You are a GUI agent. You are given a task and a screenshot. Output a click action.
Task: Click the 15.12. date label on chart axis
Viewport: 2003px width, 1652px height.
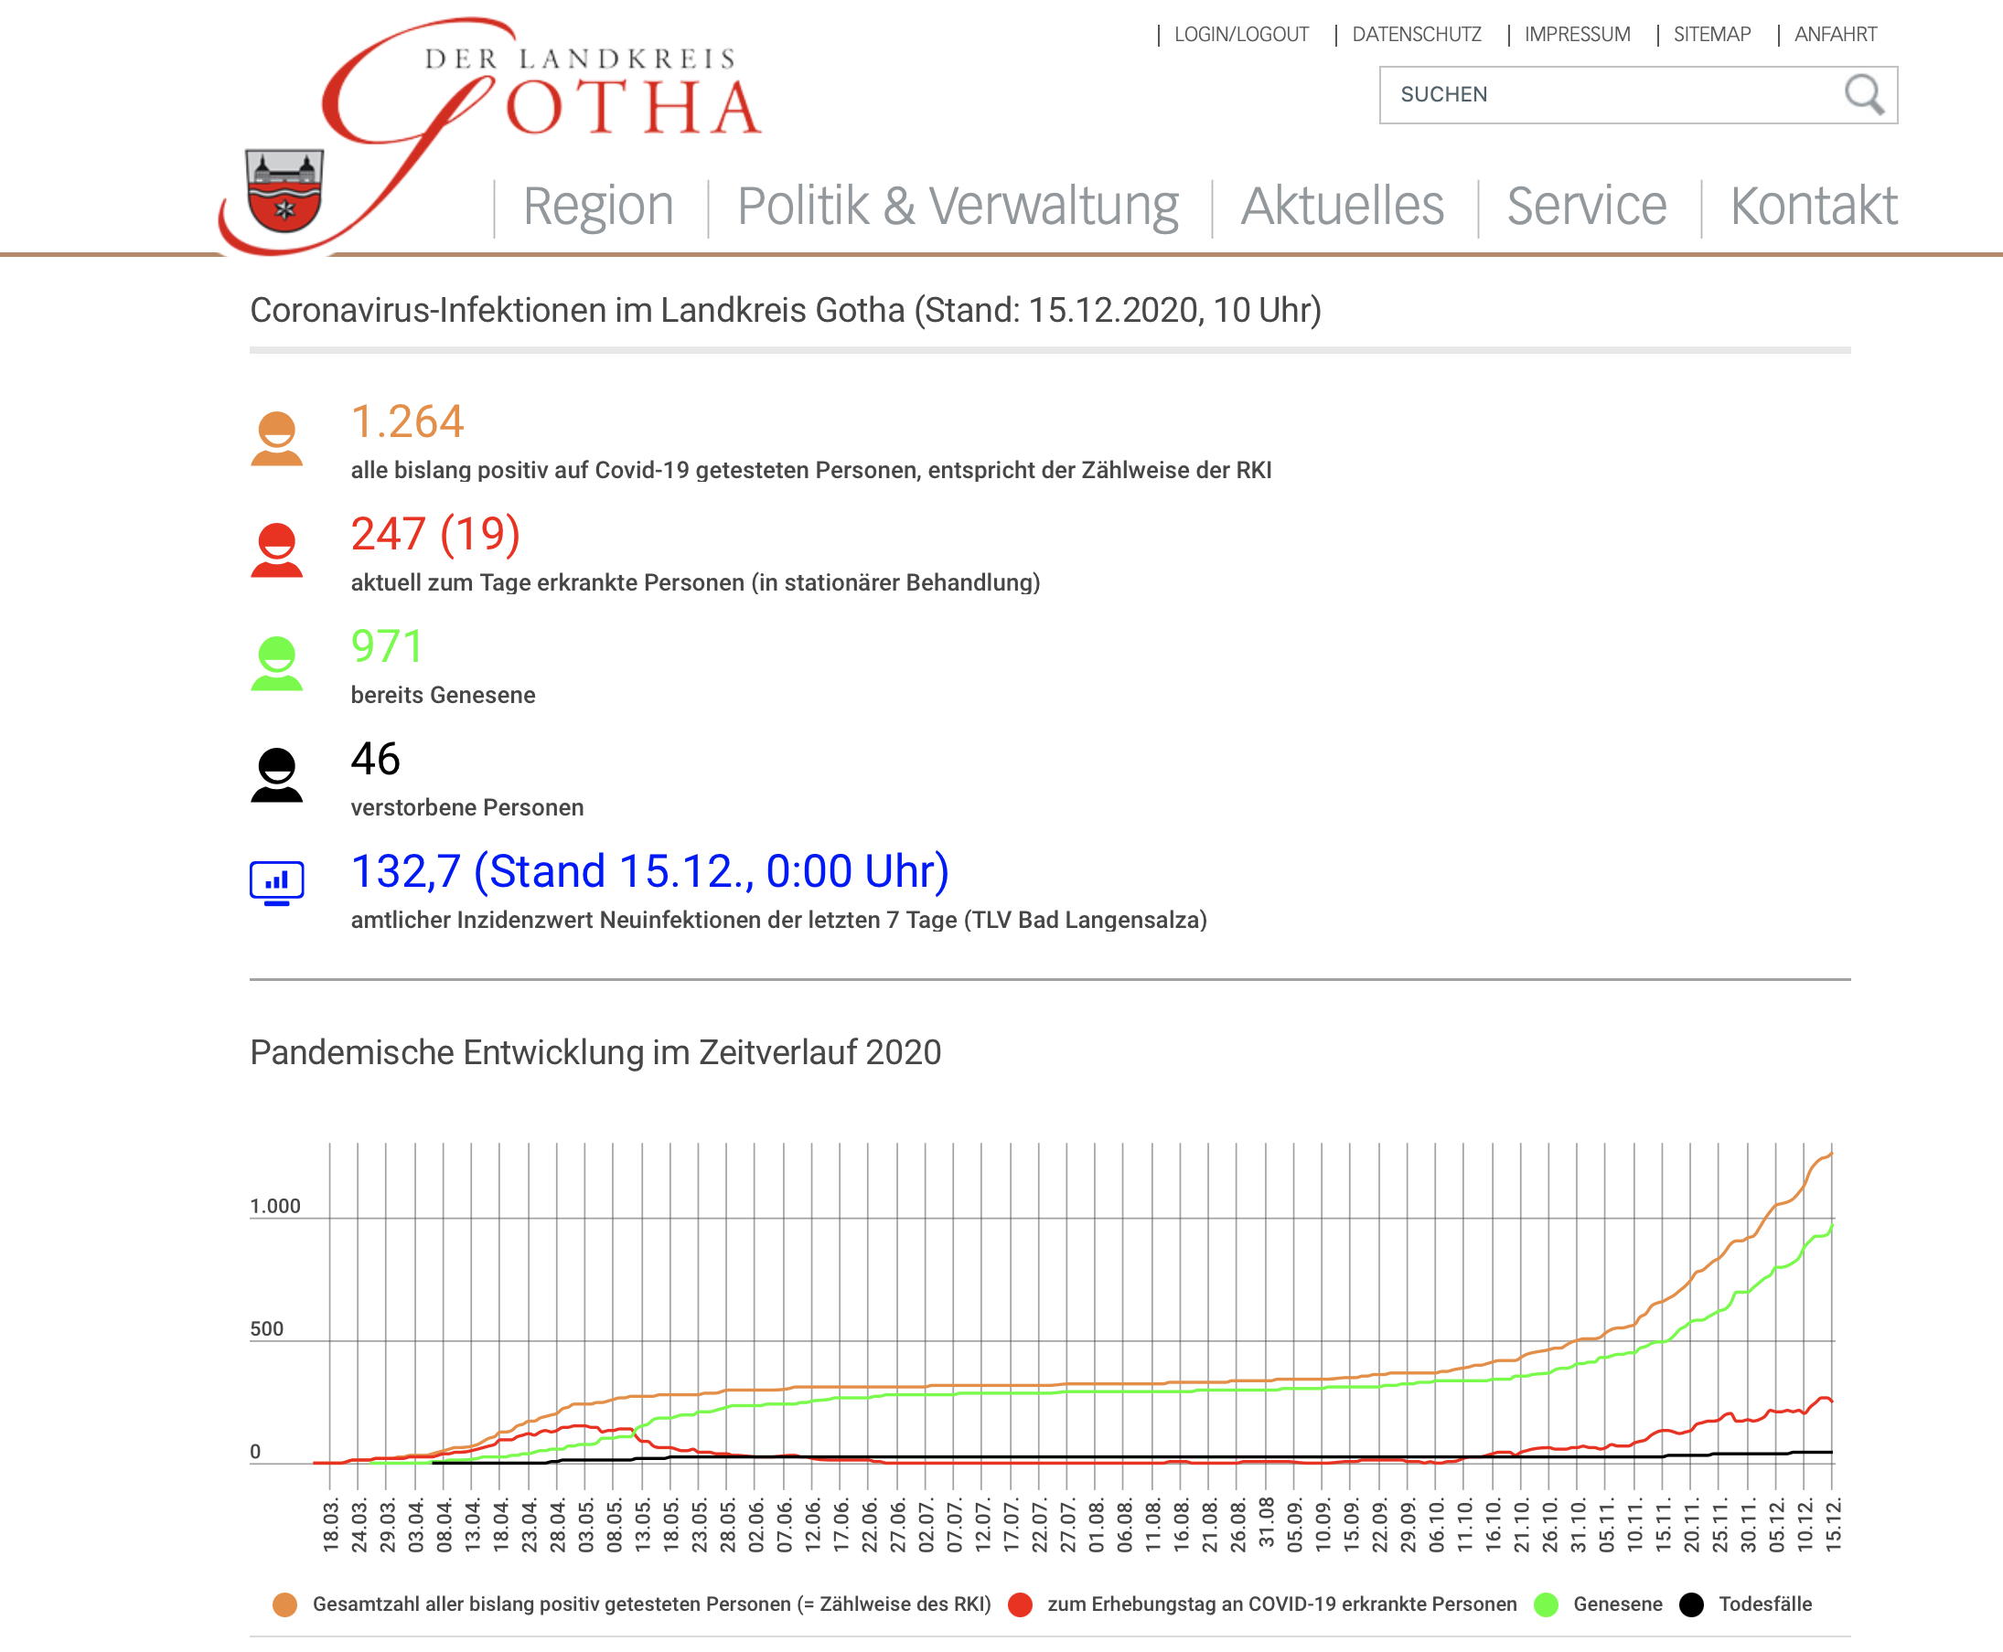click(1834, 1525)
